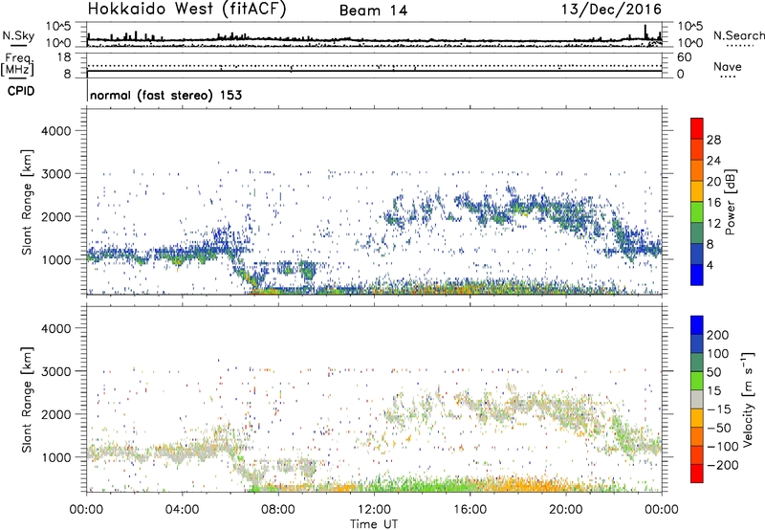This screenshot has height=530, width=765.
Task: Click the "12:00" time tick label
Action: [374, 510]
